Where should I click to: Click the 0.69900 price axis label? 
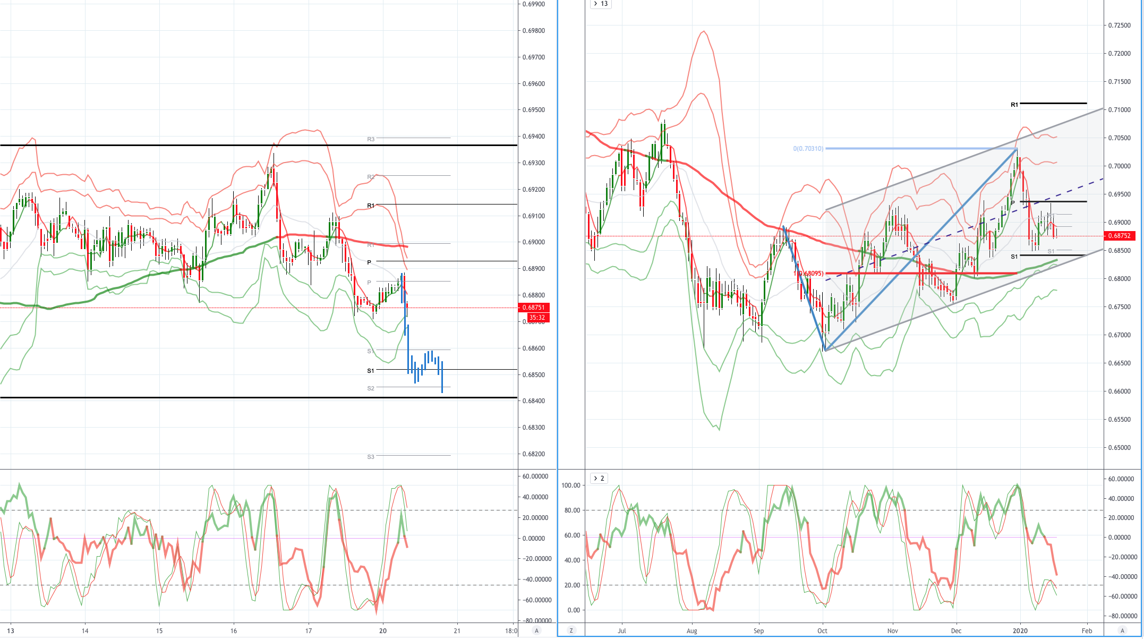click(x=533, y=4)
